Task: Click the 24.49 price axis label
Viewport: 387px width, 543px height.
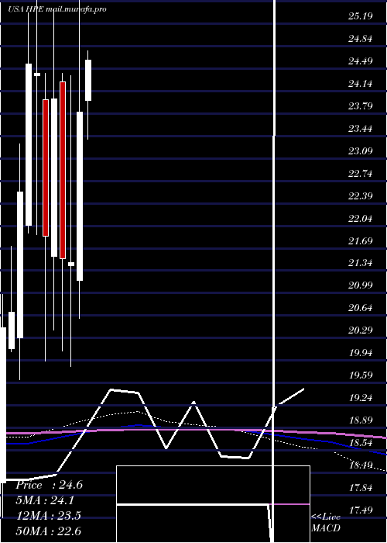Action: [361, 61]
